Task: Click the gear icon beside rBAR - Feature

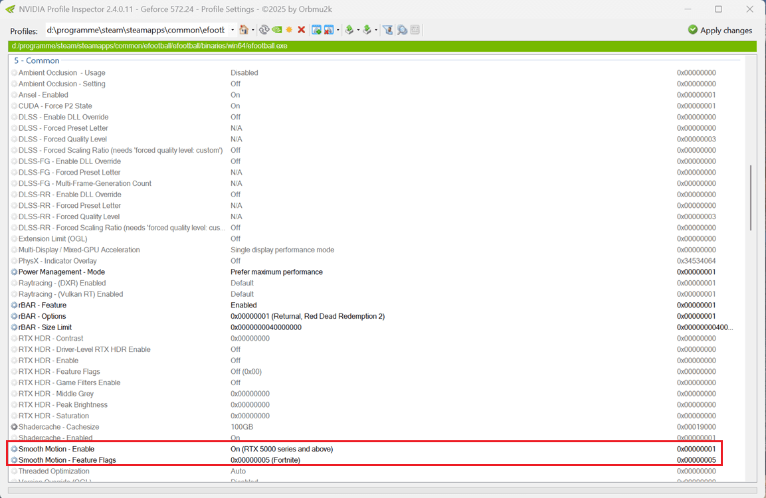Action: (x=14, y=305)
